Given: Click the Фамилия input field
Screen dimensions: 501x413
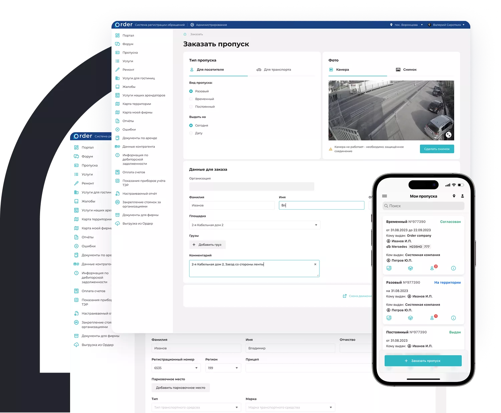Looking at the screenshot, I should (232, 205).
